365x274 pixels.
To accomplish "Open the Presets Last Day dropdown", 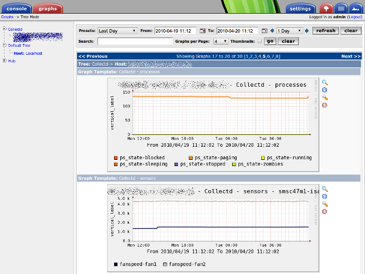I will click(117, 31).
